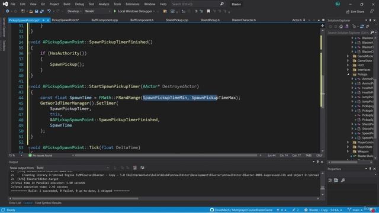The image size is (379, 213).
Task: Open Show output from Build dropdown
Action: coord(72,167)
